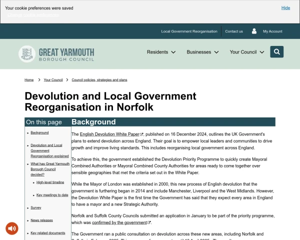
Task: Click the On this page heading
Action: pos(44,122)
